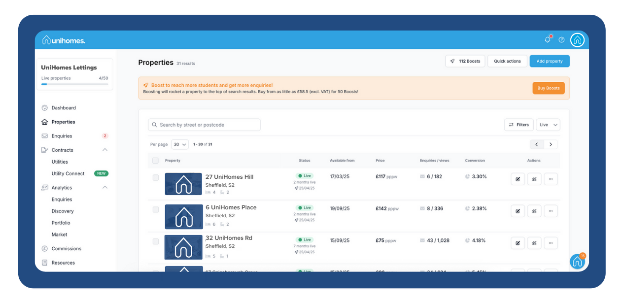Click the Price column header
The width and height of the screenshot is (624, 302).
(380, 161)
